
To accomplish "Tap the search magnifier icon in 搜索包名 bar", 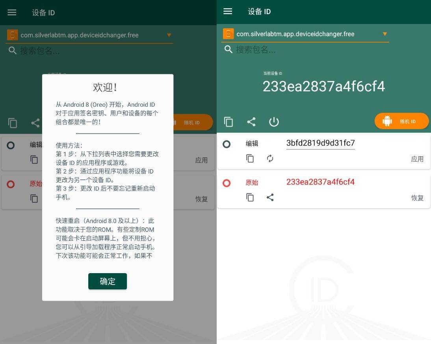I will (228, 50).
